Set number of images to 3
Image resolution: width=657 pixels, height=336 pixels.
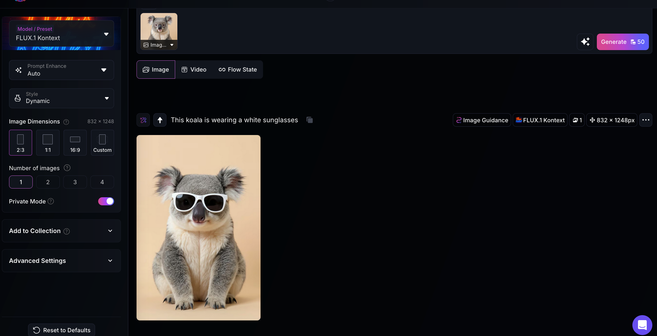75,182
